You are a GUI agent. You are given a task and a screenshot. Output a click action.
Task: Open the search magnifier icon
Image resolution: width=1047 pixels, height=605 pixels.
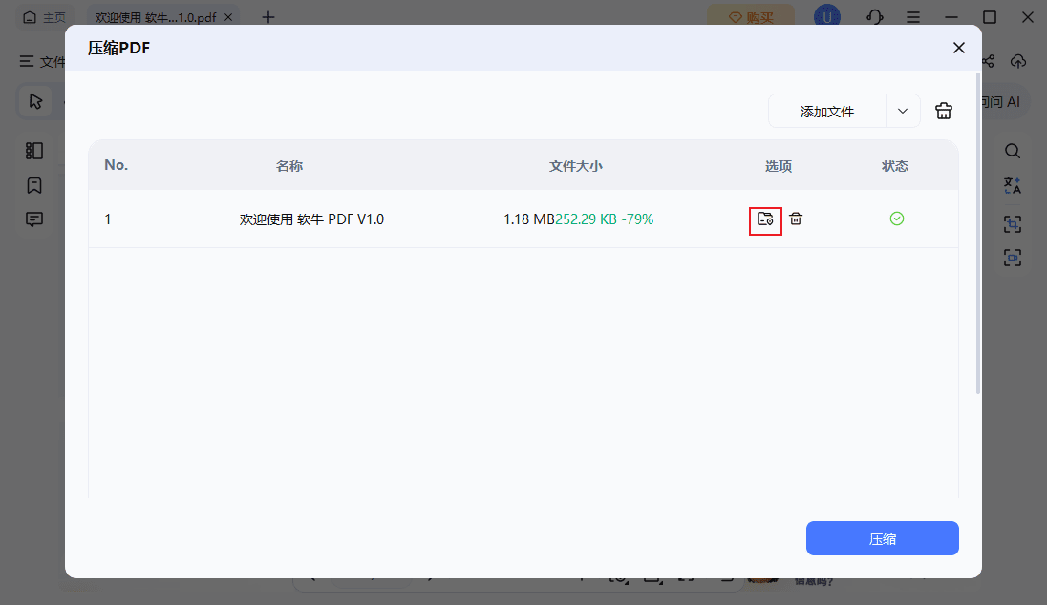point(1013,151)
